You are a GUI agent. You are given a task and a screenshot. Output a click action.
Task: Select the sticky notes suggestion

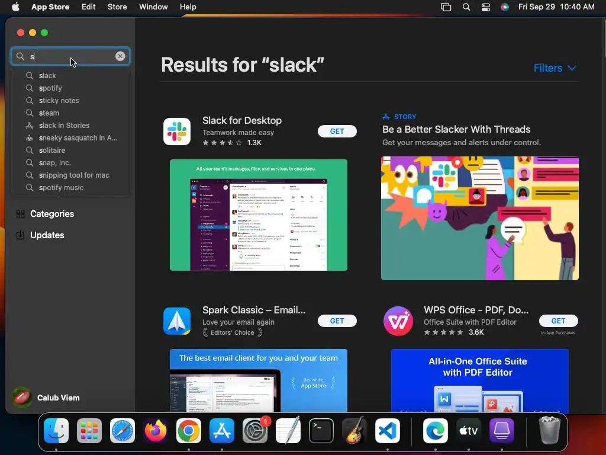click(70, 100)
